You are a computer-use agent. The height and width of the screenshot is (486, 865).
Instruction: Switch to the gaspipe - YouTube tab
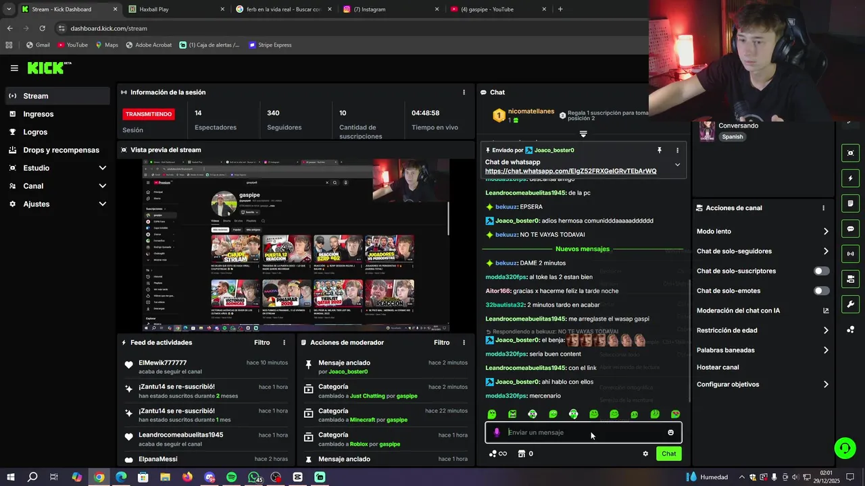click(x=498, y=9)
